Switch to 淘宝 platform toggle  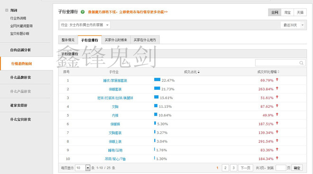(287, 12)
